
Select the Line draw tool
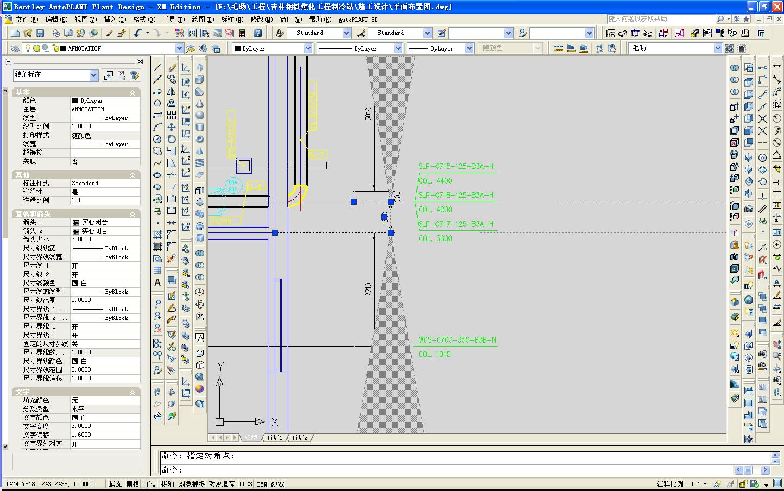click(157, 67)
